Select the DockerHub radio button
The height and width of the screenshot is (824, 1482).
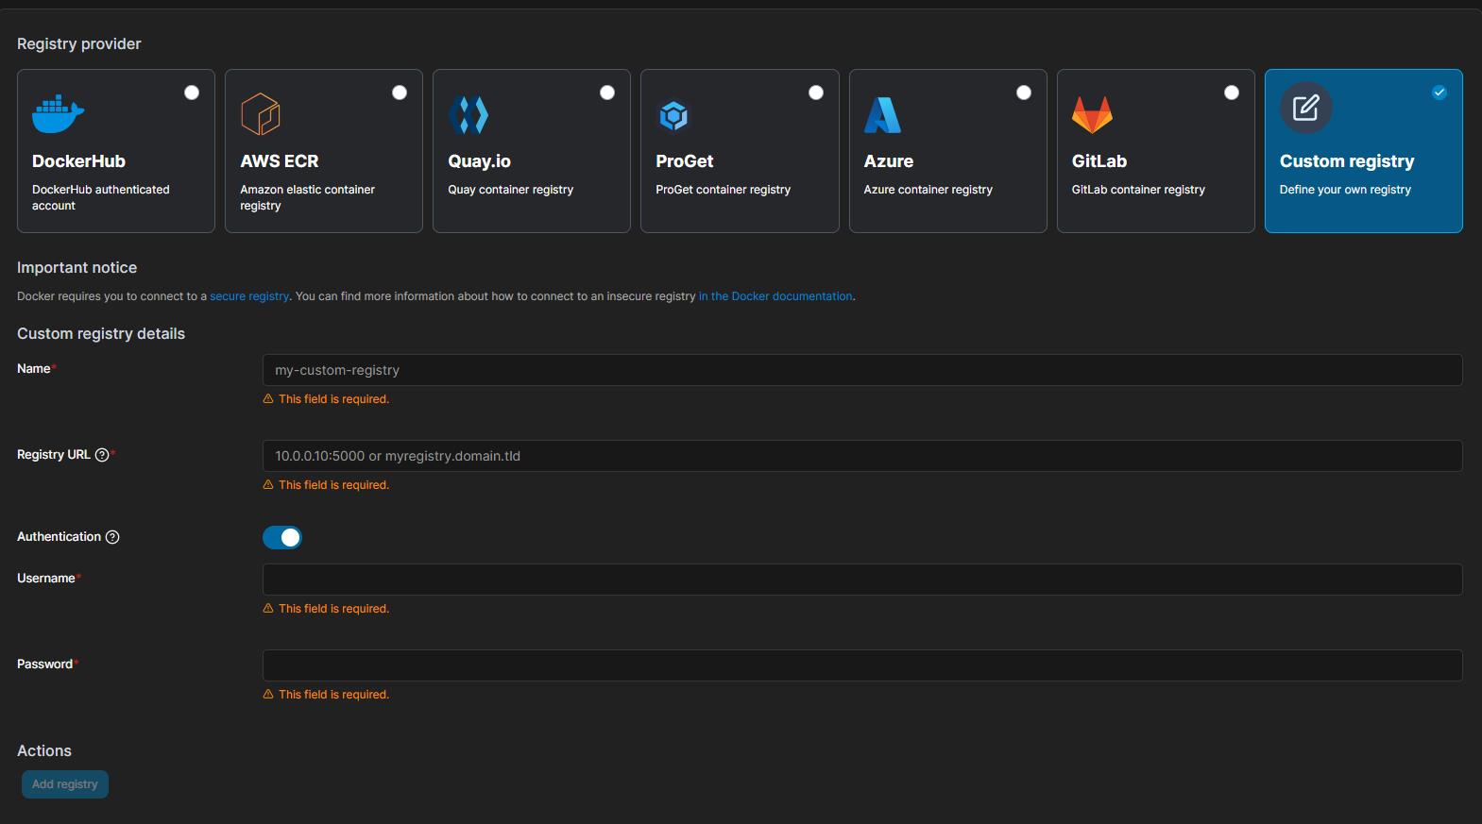192,92
